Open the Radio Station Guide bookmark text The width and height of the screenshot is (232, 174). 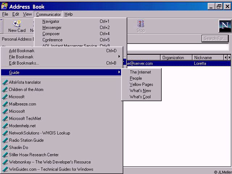[x=26, y=140]
